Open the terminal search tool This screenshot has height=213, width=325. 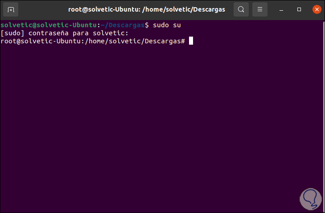pyautogui.click(x=241, y=9)
